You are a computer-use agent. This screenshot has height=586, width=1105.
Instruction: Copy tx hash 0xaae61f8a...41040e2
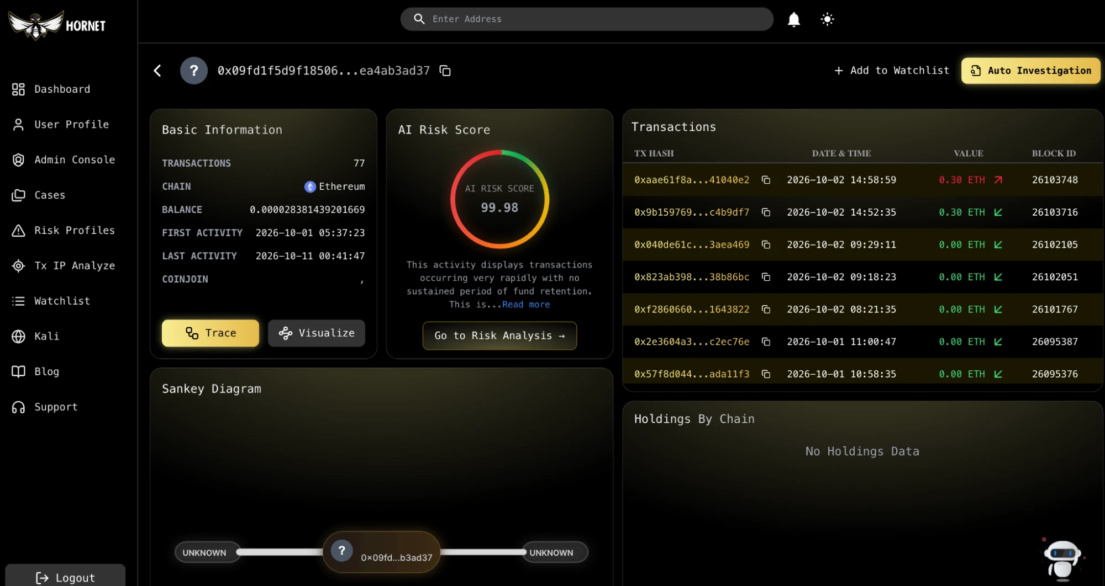coord(766,180)
